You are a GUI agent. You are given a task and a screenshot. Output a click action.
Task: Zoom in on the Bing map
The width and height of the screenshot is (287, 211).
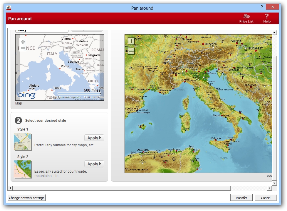click(23, 42)
